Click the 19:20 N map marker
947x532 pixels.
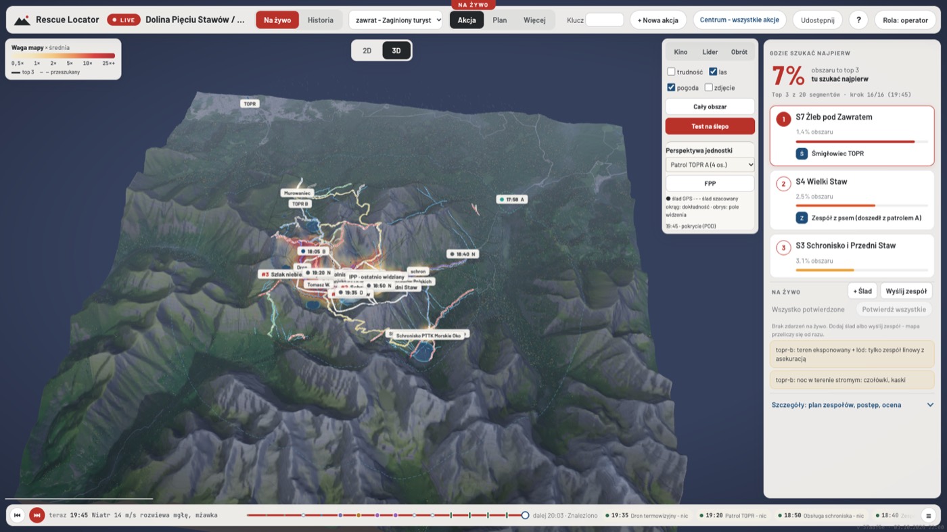(x=318, y=273)
